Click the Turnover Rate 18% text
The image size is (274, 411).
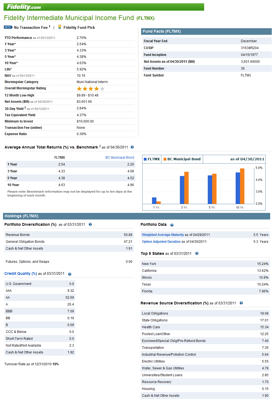(32, 364)
